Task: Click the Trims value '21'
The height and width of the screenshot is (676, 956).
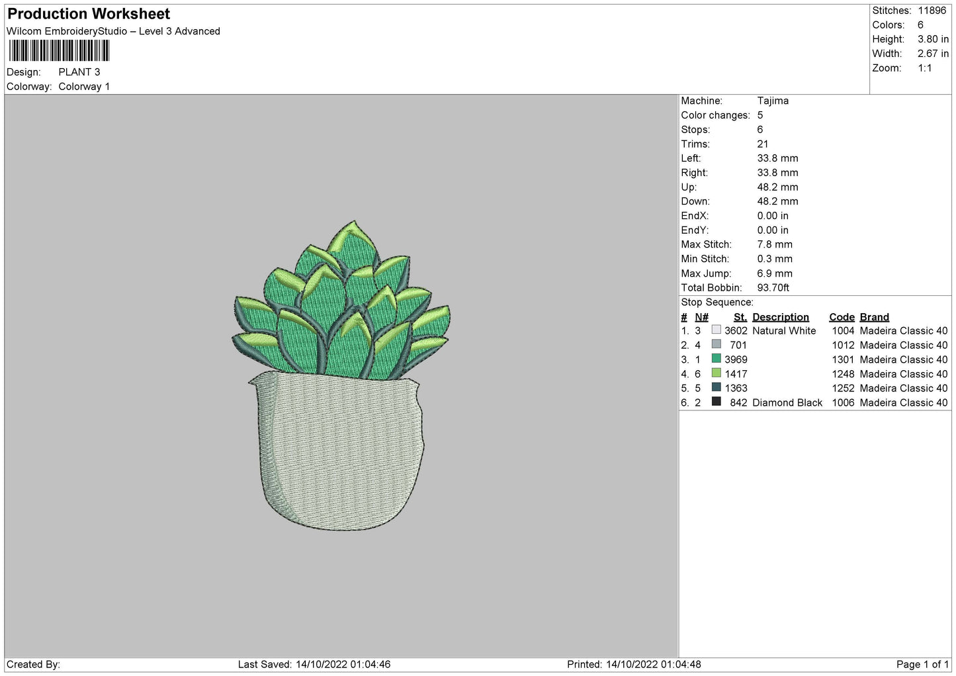Action: click(x=763, y=144)
